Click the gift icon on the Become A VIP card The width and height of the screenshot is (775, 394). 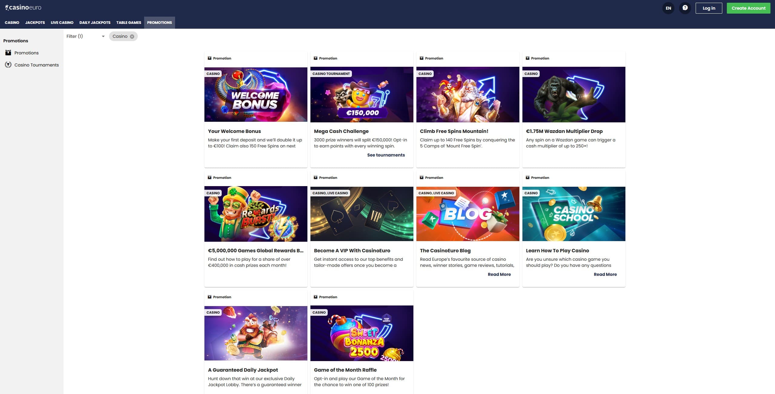[316, 177]
